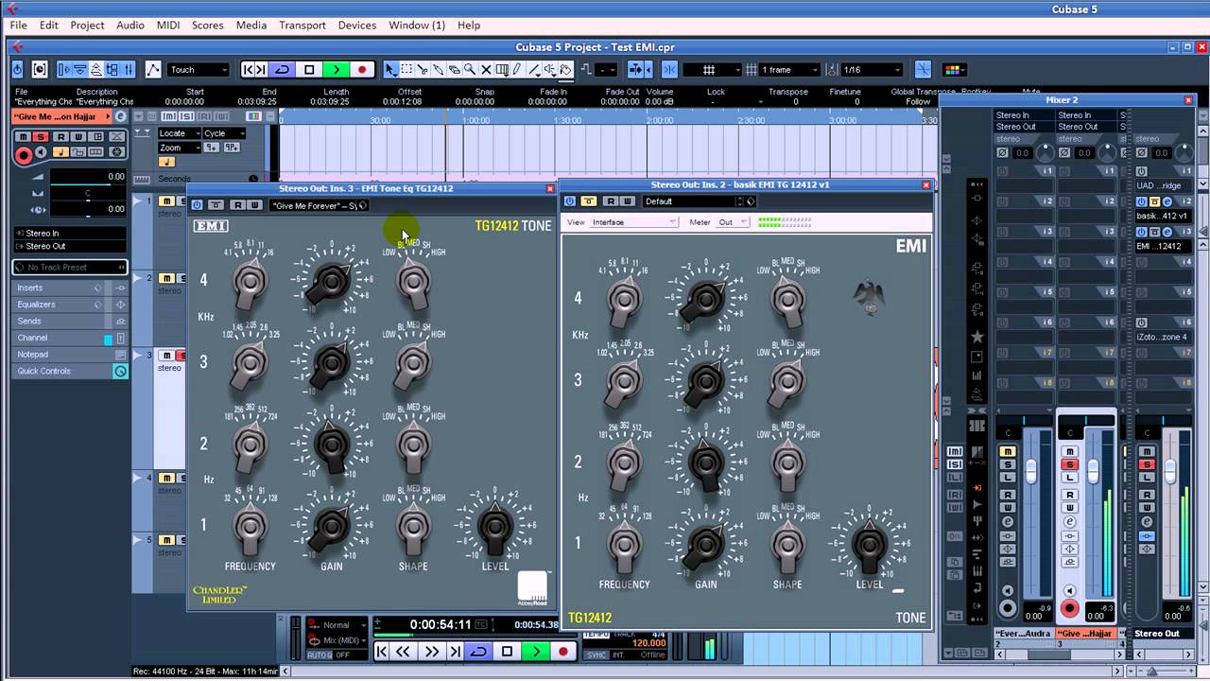Viewport: 1210px width, 681px height.
Task: Click Record in the bottom transport bar
Action: [x=563, y=652]
